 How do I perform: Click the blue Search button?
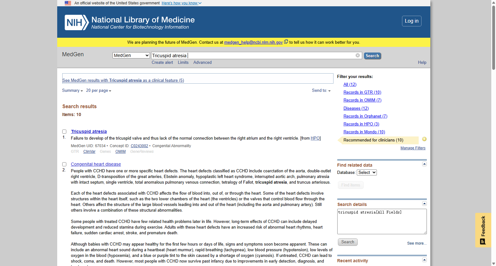pyautogui.click(x=372, y=56)
